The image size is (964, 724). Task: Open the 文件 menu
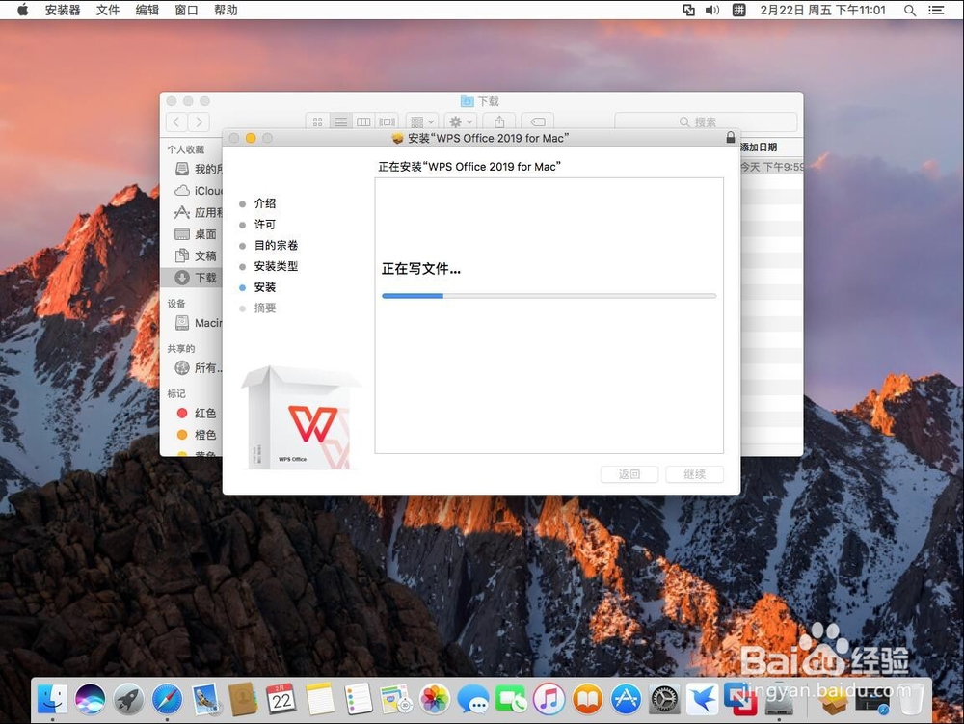pyautogui.click(x=108, y=10)
